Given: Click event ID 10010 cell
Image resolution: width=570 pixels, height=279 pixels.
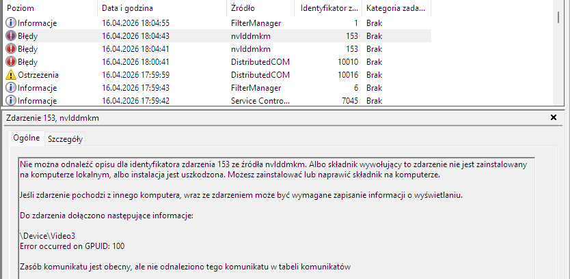Looking at the screenshot, I should pyautogui.click(x=349, y=62).
